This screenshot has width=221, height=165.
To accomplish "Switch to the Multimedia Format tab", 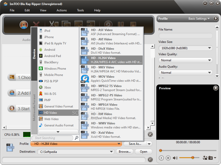I will [x=34, y=108].
